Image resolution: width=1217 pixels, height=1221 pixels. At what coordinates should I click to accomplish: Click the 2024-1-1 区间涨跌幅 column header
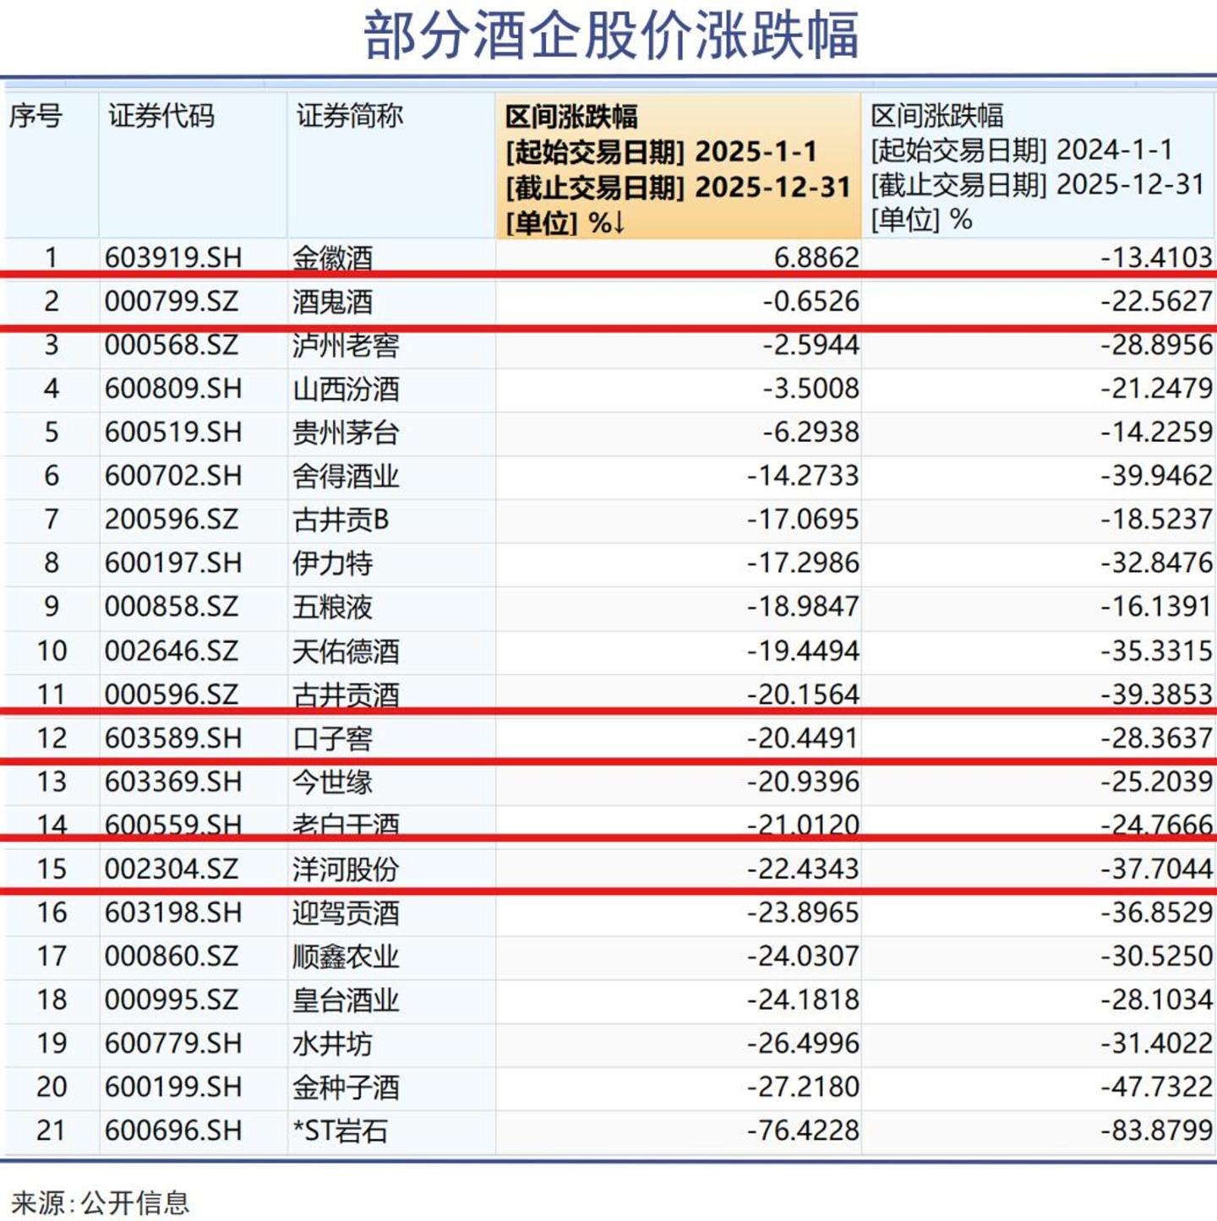1038,166
